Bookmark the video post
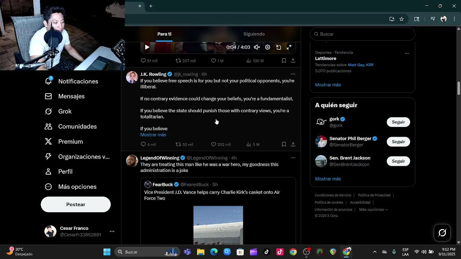This screenshot has width=461, height=259. [284, 61]
